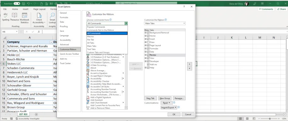The image size is (288, 121).
Task: Choose File Tab in the dropdown list
Action: [107, 39]
